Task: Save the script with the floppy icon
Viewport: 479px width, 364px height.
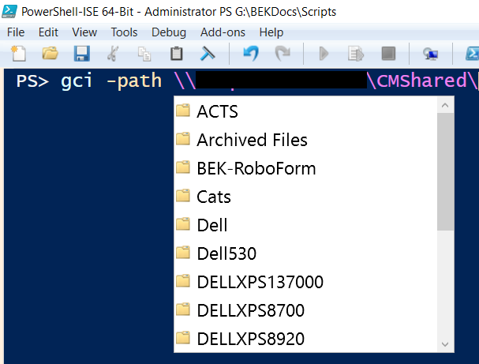Action: click(x=81, y=54)
